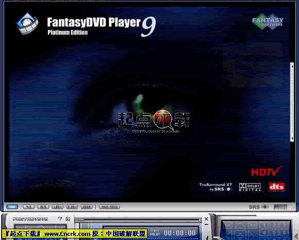Click the TruSurround XT by SRS logo
299x240 pixels.
[x=215, y=187]
